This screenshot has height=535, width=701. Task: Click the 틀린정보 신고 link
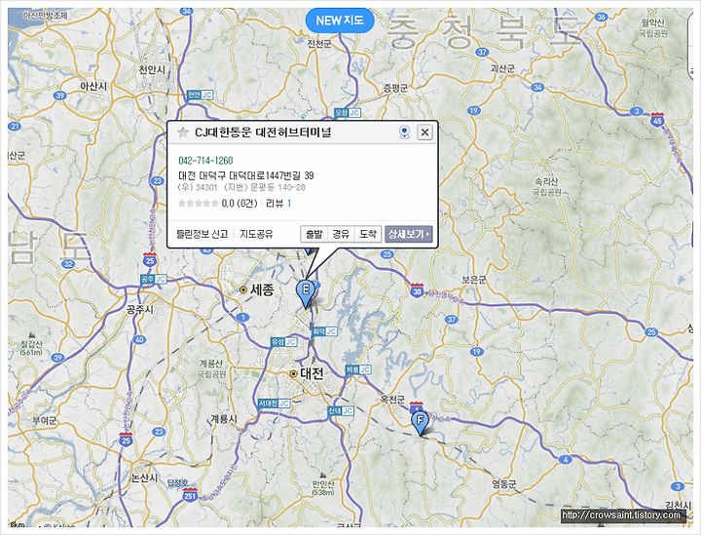[x=203, y=234]
